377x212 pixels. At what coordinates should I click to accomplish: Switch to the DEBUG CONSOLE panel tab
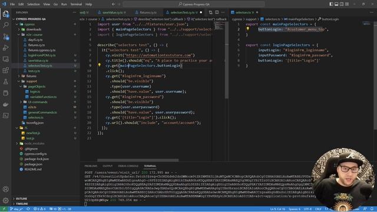point(128,166)
